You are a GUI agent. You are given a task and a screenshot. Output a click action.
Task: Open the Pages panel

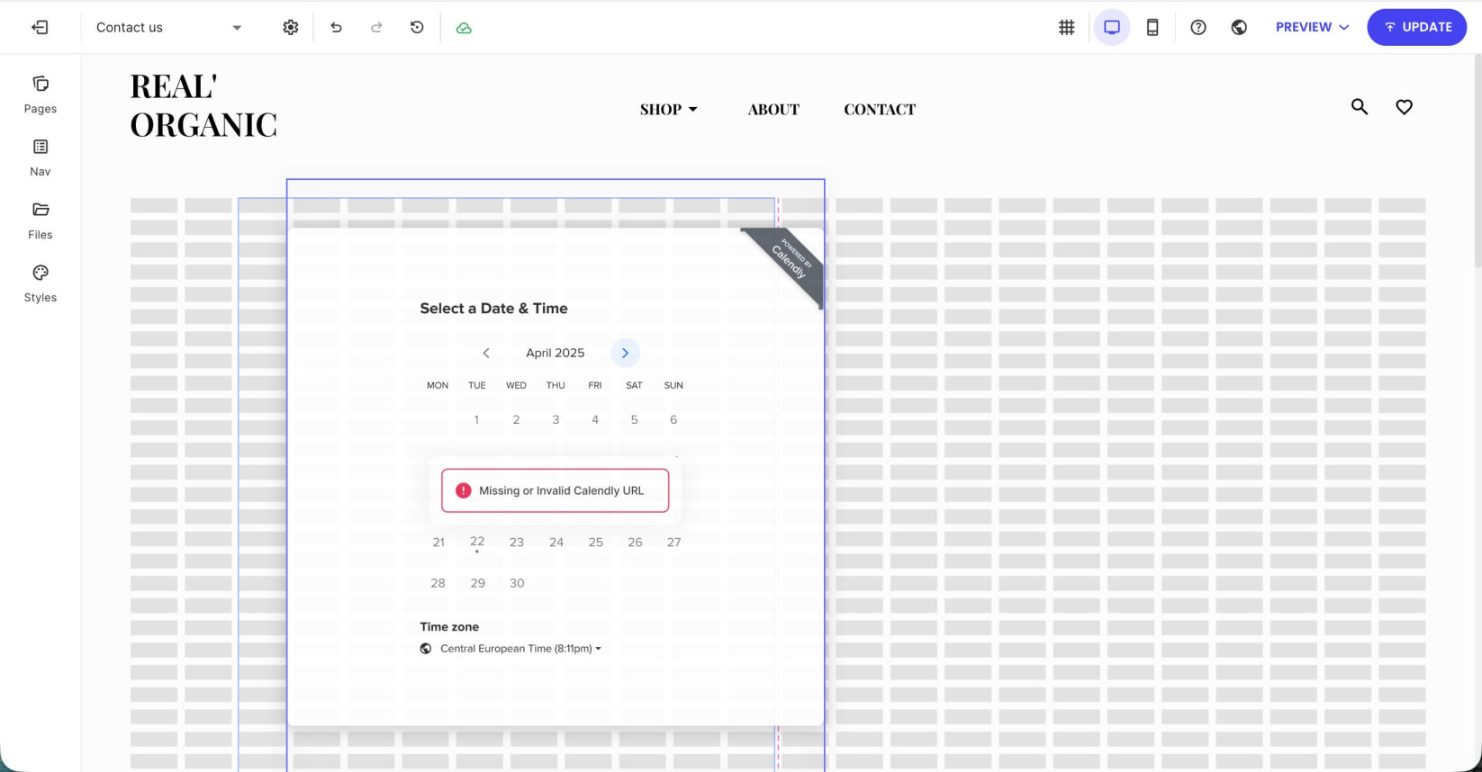point(41,94)
